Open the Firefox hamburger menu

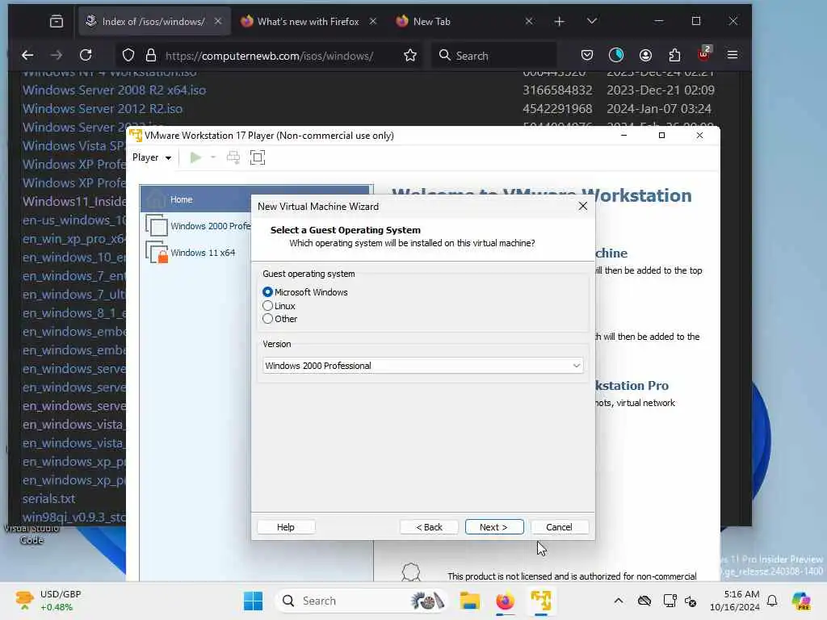click(733, 56)
